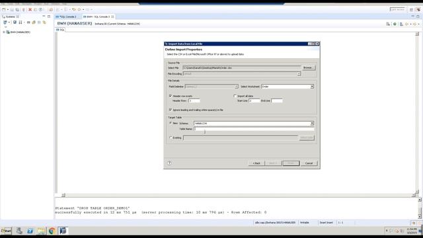Click the database icon in Systems panel toolbar

pyautogui.click(x=15, y=22)
